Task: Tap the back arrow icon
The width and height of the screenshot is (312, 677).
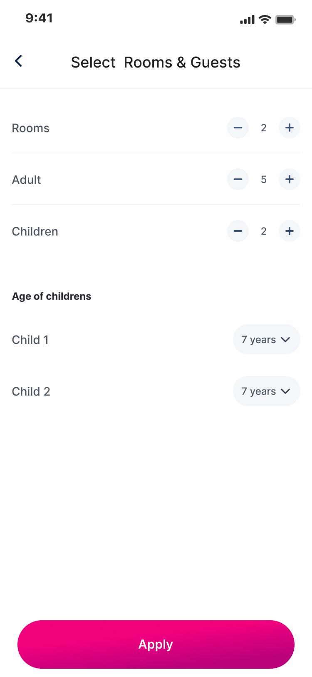Action: [x=19, y=61]
